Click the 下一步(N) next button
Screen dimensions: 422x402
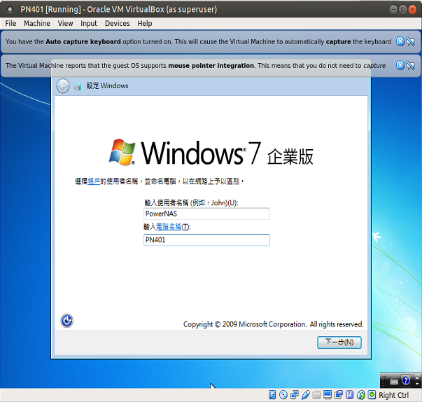pos(339,342)
